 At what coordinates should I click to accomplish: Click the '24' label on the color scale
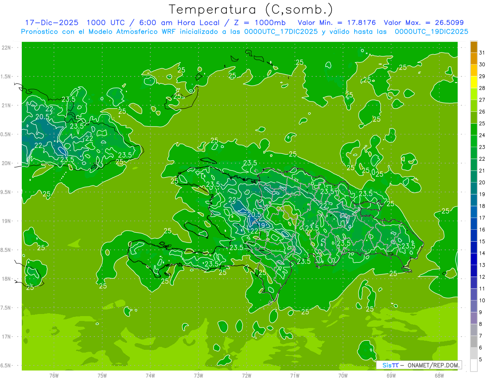[482, 135]
